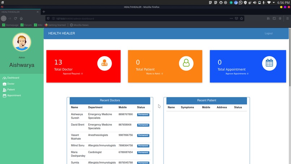The height and width of the screenshot is (164, 291).
Task: Save page to Pocket icon
Action: (x=236, y=18)
